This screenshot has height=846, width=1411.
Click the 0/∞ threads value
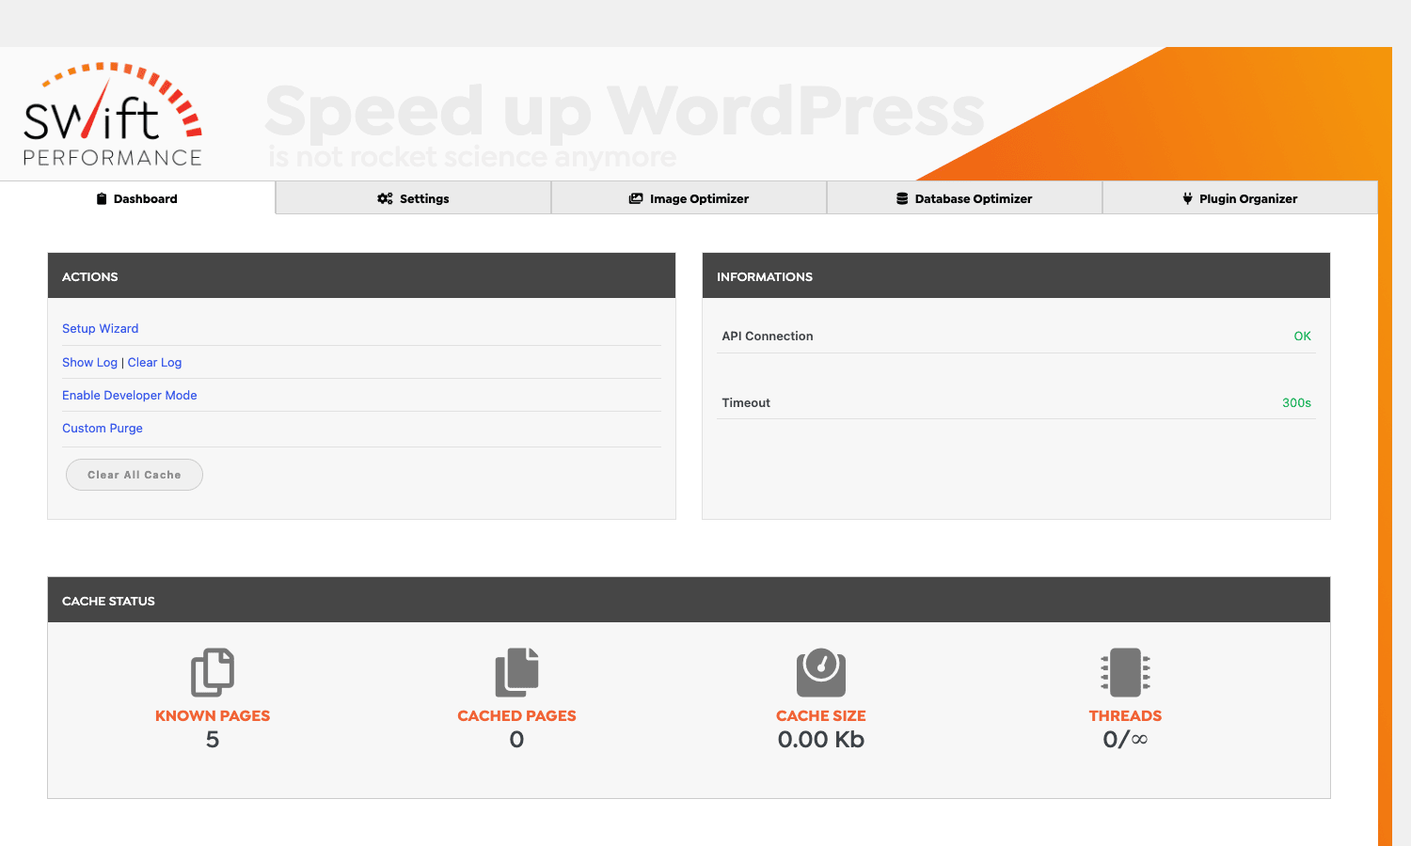[1125, 740]
